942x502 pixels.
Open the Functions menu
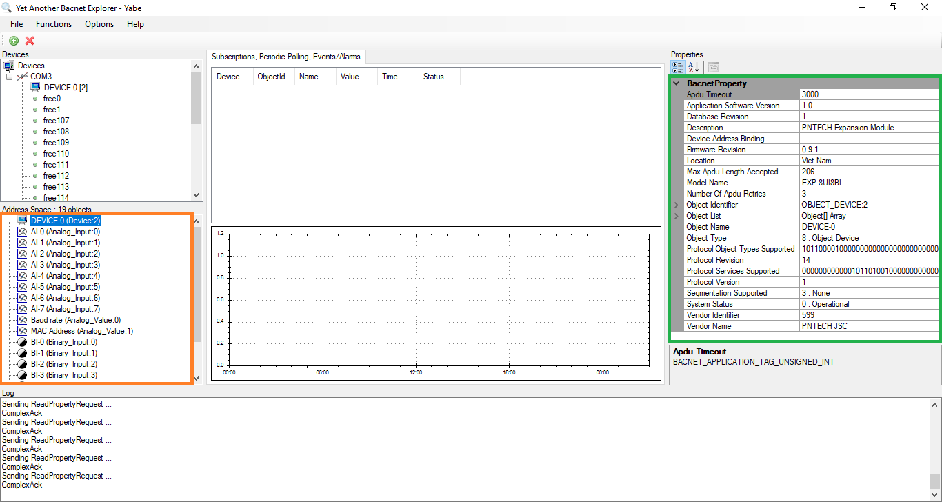(54, 24)
